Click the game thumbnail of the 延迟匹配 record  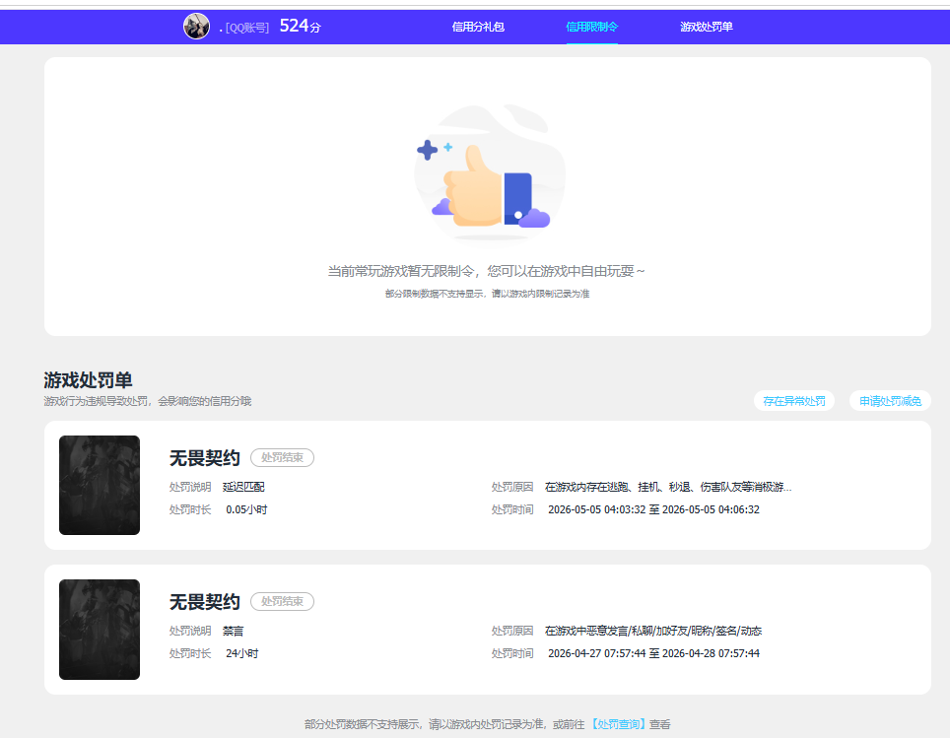100,485
